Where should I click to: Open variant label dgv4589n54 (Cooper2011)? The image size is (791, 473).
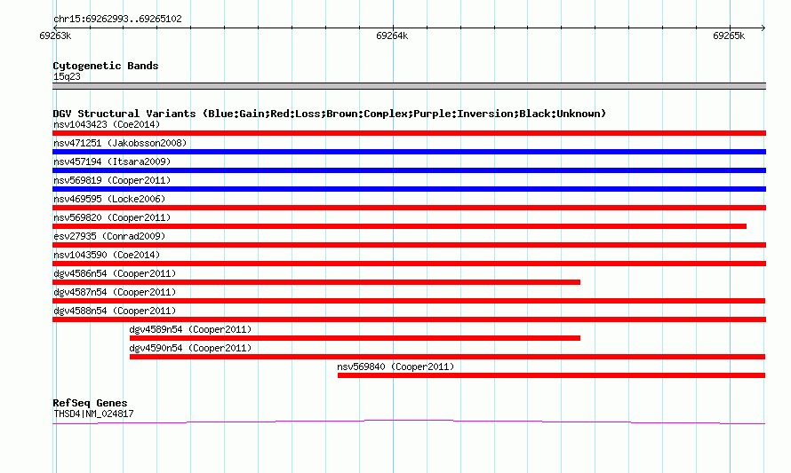coord(190,329)
